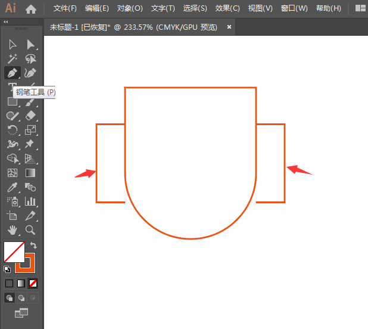Select the Warp tool
The height and width of the screenshot is (329, 368).
point(13,144)
